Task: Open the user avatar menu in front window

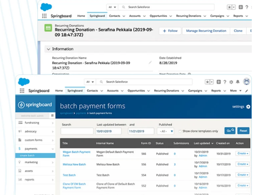Action: tap(246, 82)
